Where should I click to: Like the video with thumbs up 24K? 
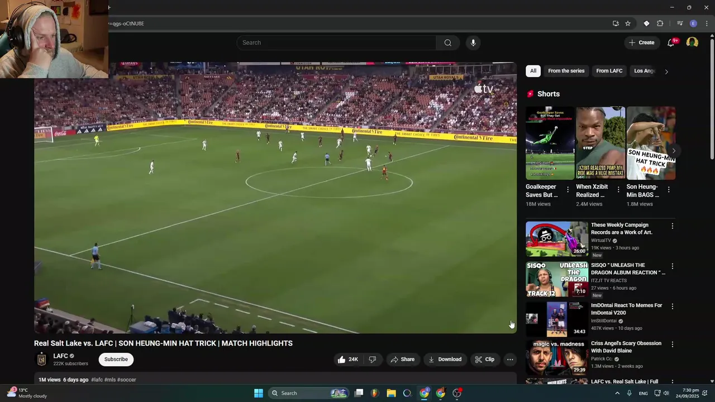point(347,360)
